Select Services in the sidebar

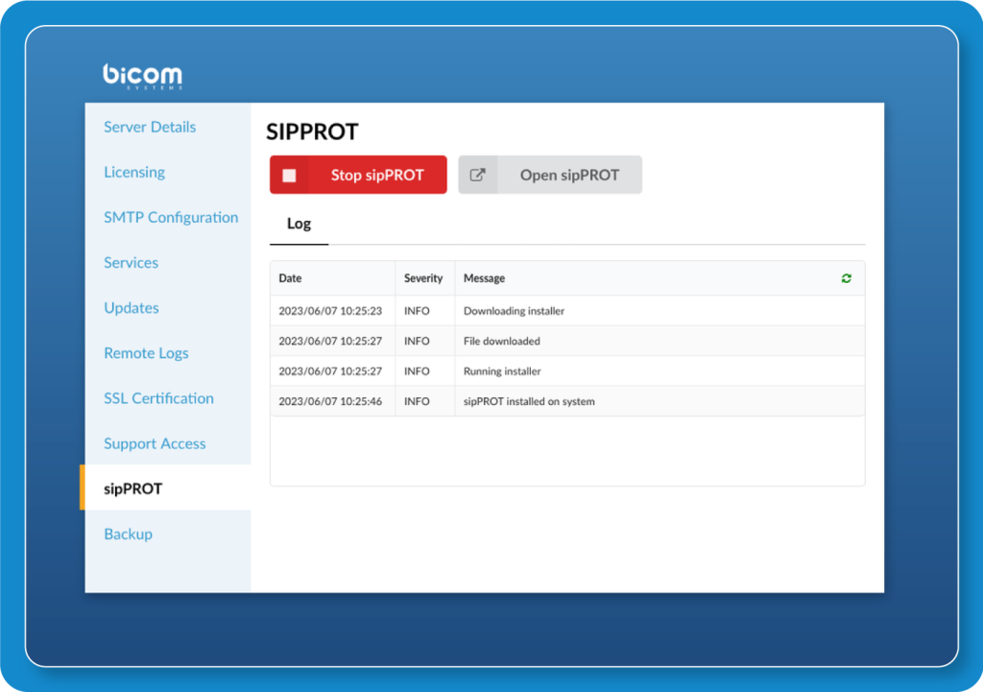coord(131,263)
